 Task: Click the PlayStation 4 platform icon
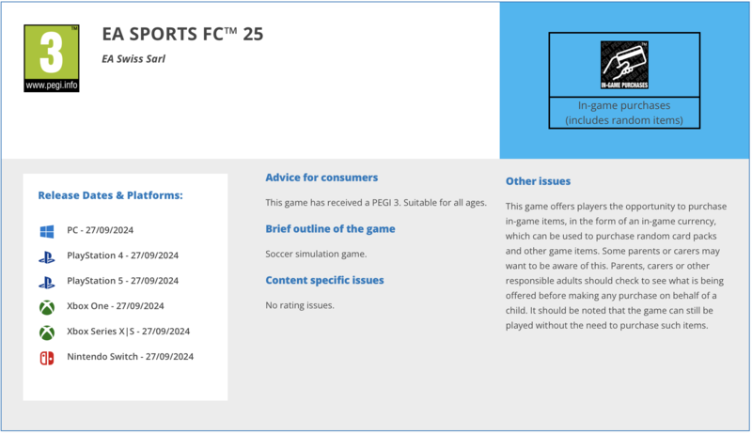47,255
